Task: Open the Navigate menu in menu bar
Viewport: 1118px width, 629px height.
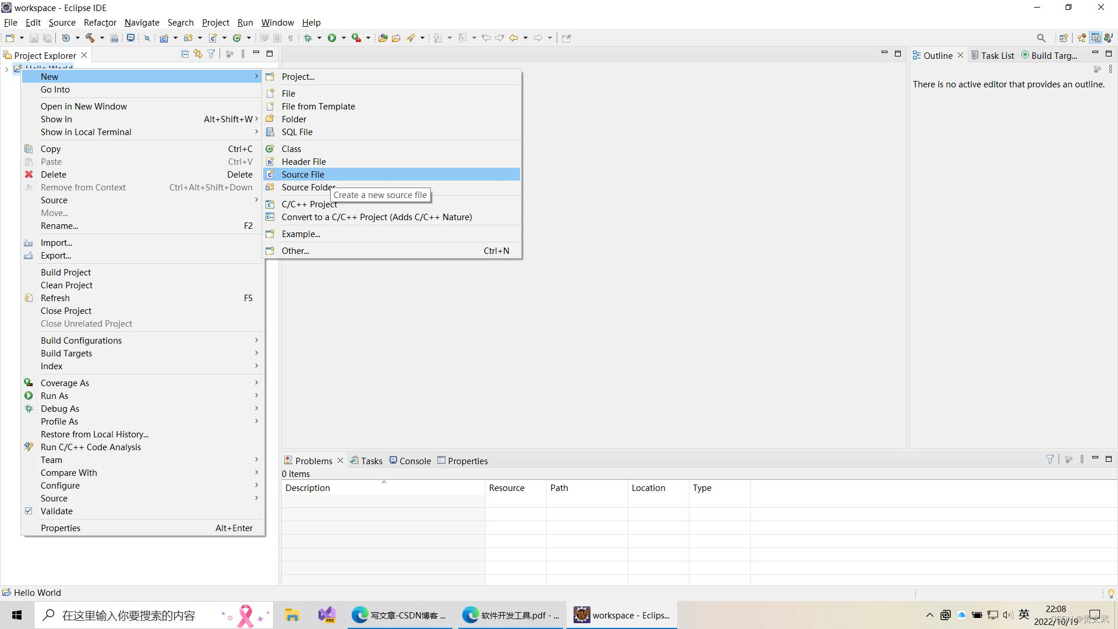Action: pyautogui.click(x=141, y=22)
